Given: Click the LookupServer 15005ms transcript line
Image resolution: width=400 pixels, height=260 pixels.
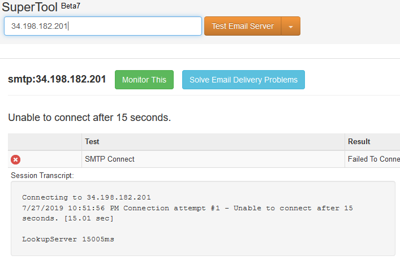Looking at the screenshot, I should (68, 239).
